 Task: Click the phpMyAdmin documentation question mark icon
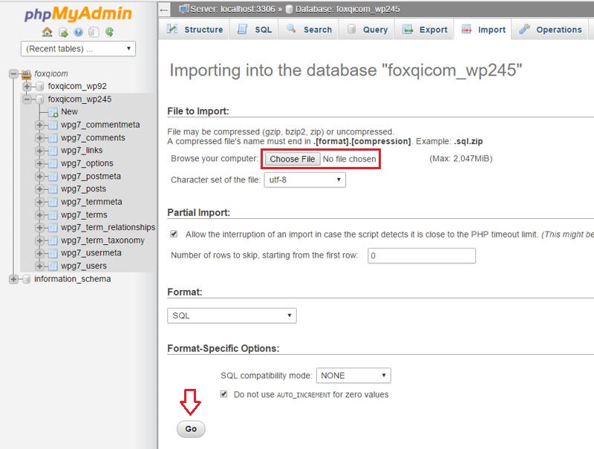click(79, 32)
